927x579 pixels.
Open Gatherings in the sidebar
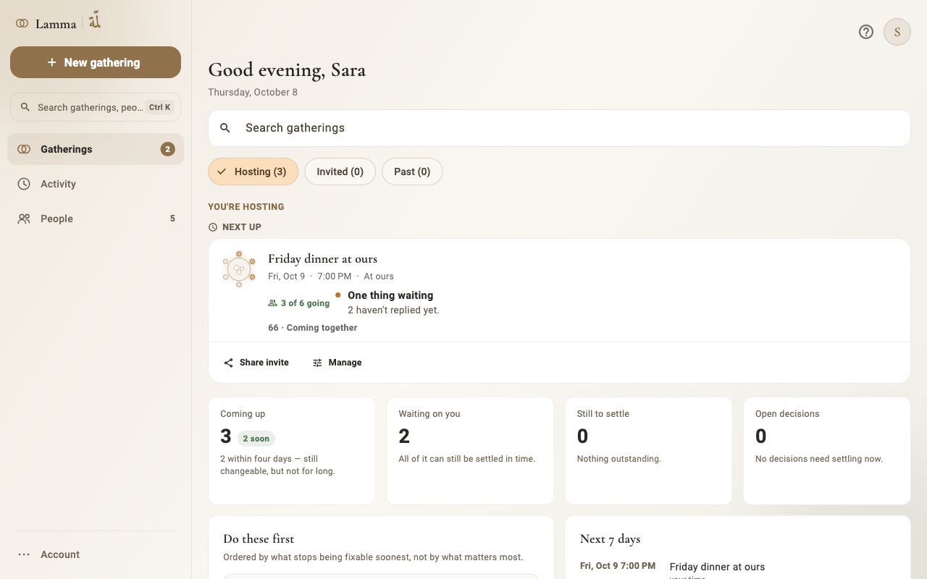(96, 149)
